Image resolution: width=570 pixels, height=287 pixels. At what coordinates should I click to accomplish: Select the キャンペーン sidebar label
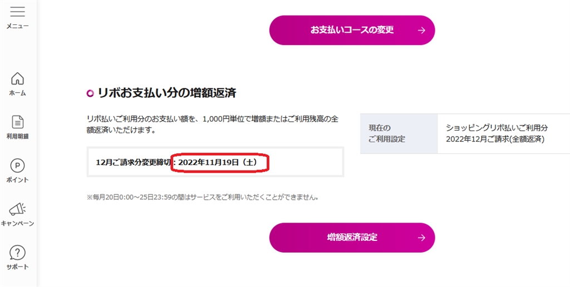tap(18, 223)
